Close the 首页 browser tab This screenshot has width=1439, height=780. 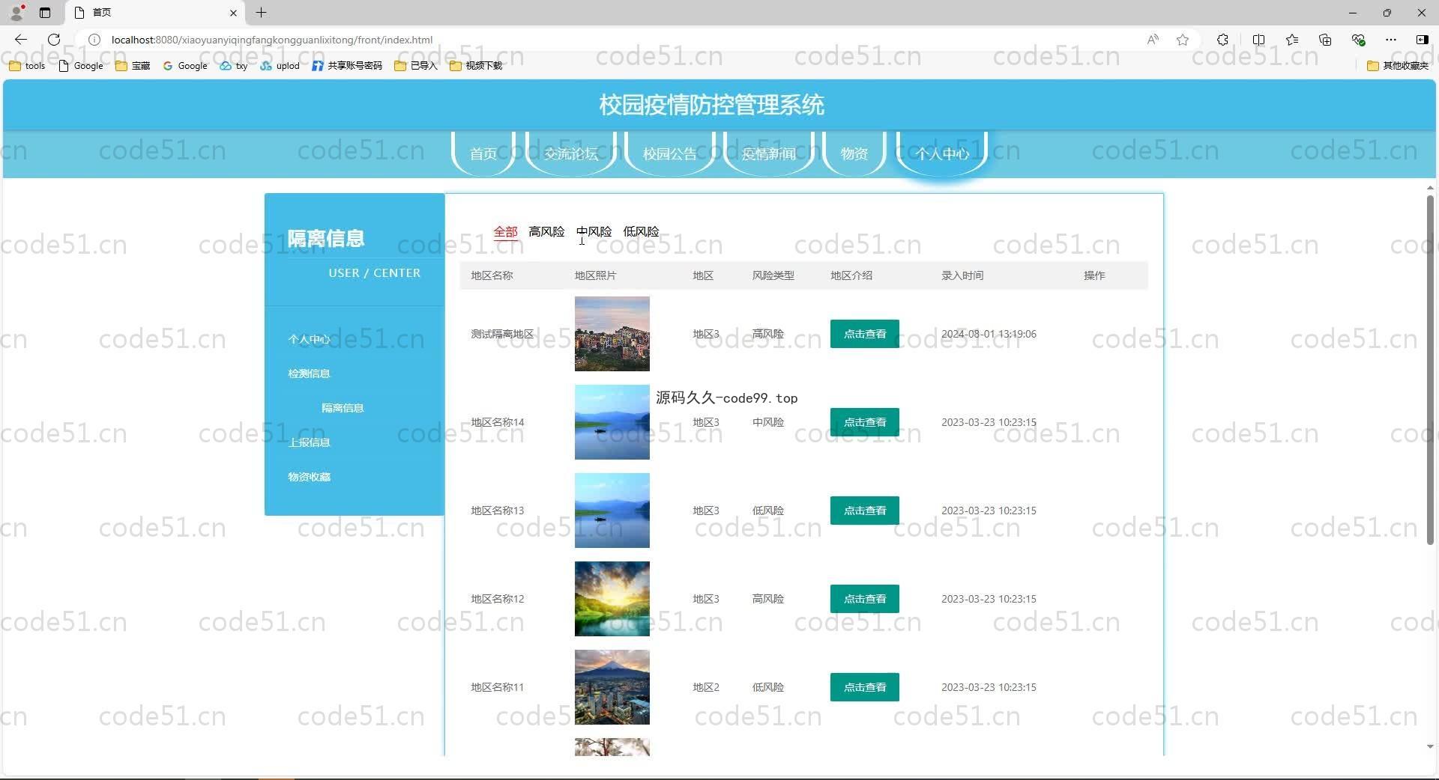[x=233, y=13]
